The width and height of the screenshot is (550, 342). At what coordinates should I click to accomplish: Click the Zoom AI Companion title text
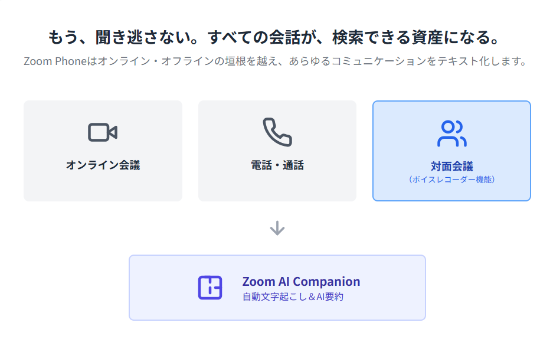point(301,282)
